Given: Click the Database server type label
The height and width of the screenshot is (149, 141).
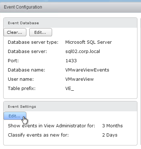Looking at the screenshot, I should coord(33,42).
